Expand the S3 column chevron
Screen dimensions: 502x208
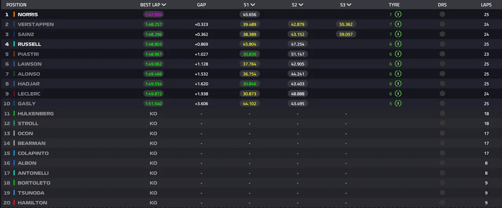(349, 5)
